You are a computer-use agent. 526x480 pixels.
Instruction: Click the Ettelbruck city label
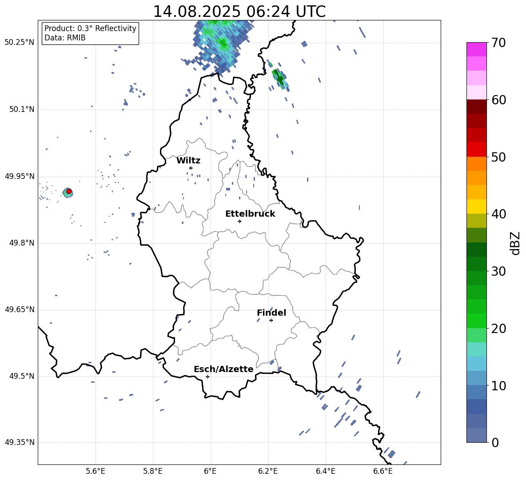(250, 214)
